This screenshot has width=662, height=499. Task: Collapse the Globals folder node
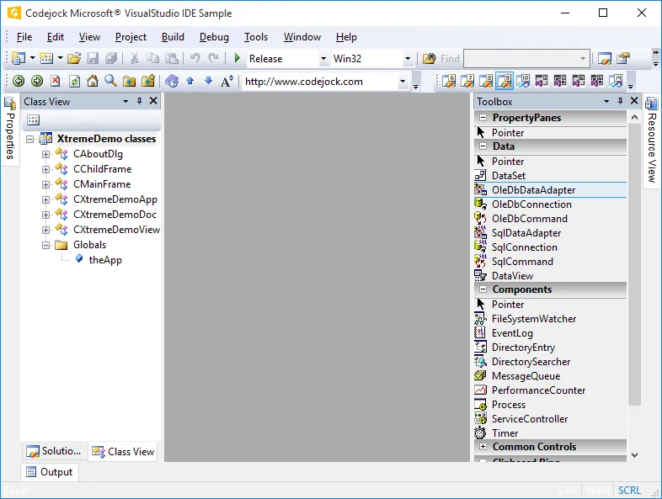(x=45, y=246)
